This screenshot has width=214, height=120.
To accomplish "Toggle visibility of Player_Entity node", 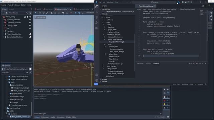I will (x=30, y=17).
